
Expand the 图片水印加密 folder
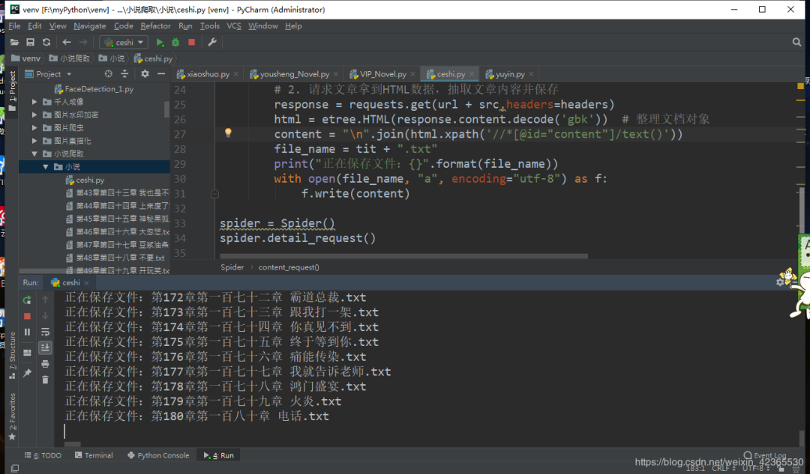coord(34,115)
